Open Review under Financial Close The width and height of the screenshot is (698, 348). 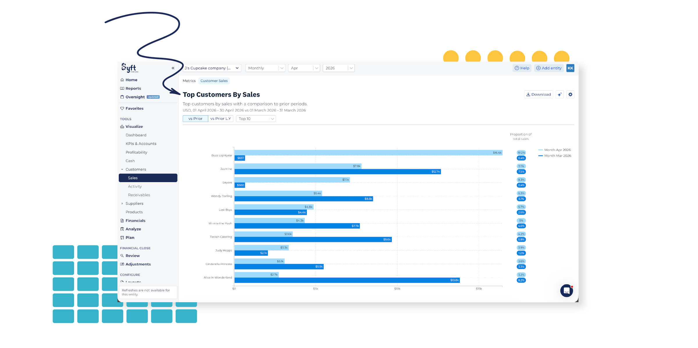(x=133, y=256)
